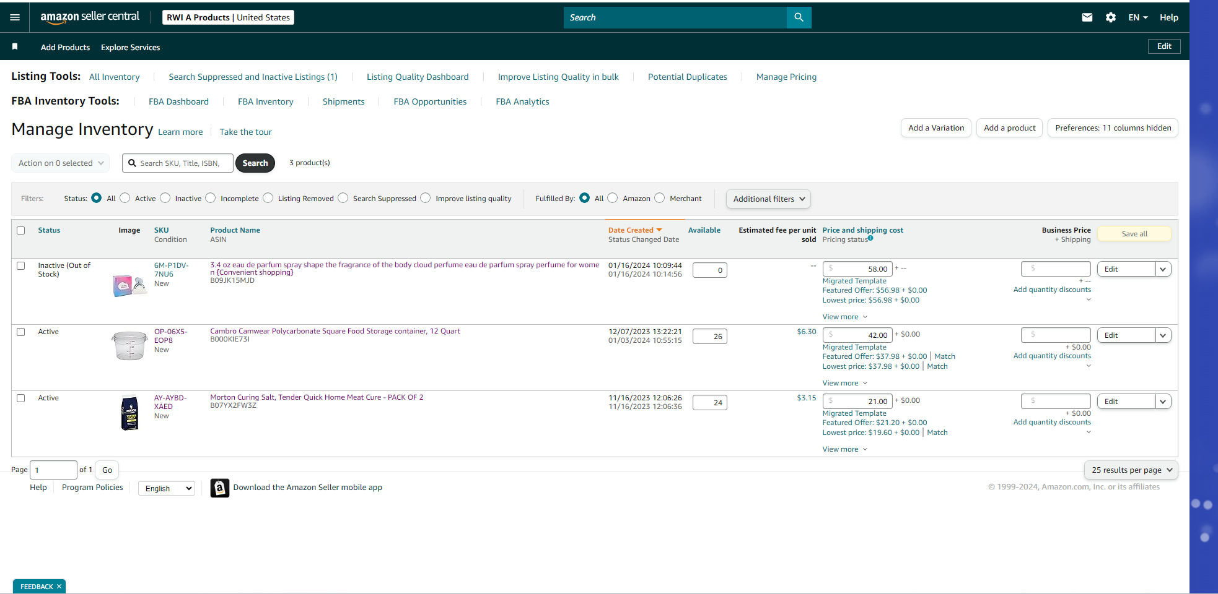Select the Search Suppressed status filter
This screenshot has height=594, width=1218.
[x=343, y=198]
